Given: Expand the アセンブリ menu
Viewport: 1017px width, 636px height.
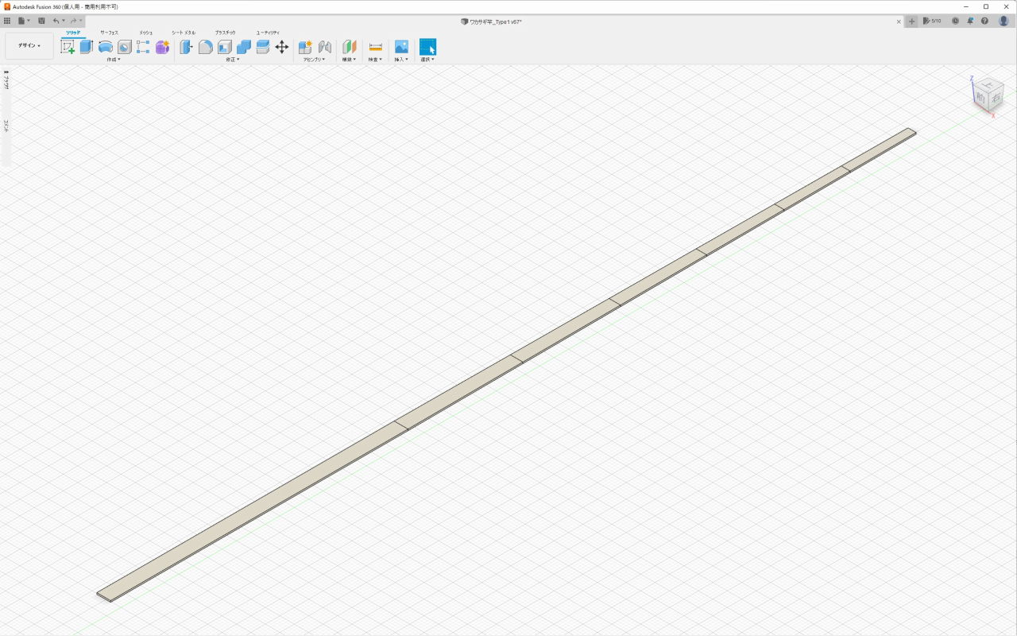Looking at the screenshot, I should pos(314,59).
